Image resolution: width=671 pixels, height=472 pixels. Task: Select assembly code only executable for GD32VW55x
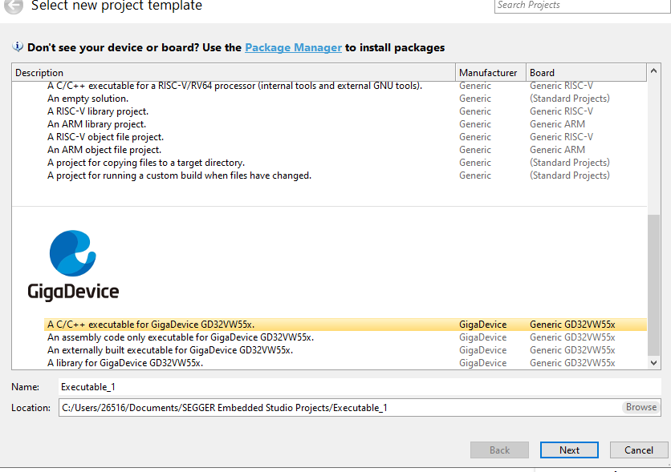coord(345,337)
